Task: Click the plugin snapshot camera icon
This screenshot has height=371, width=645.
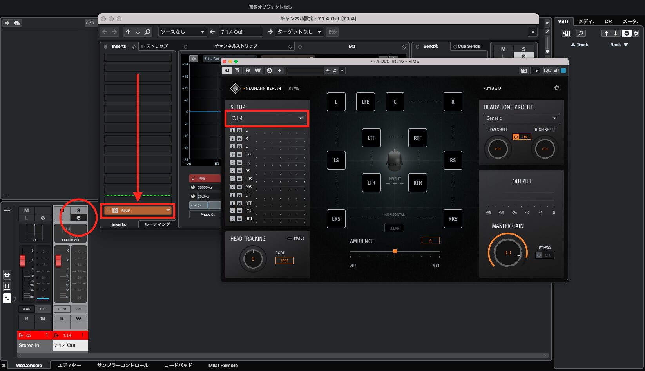Action: pos(524,71)
